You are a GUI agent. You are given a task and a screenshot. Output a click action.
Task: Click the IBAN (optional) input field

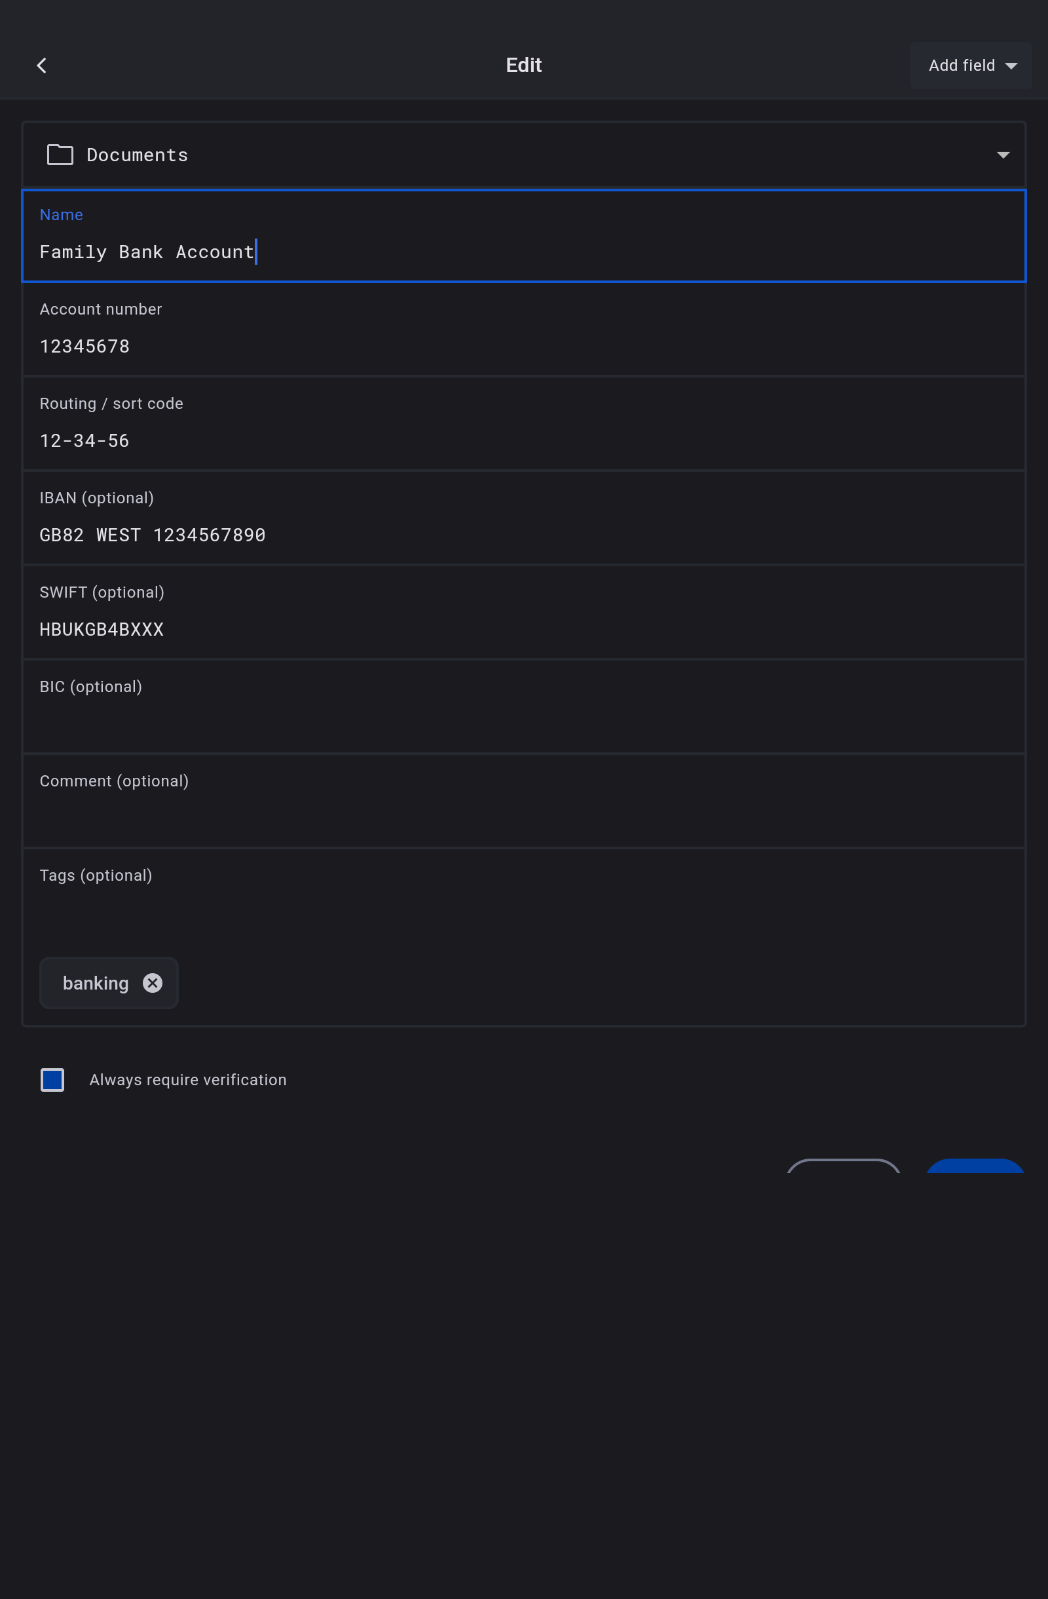tap(523, 535)
